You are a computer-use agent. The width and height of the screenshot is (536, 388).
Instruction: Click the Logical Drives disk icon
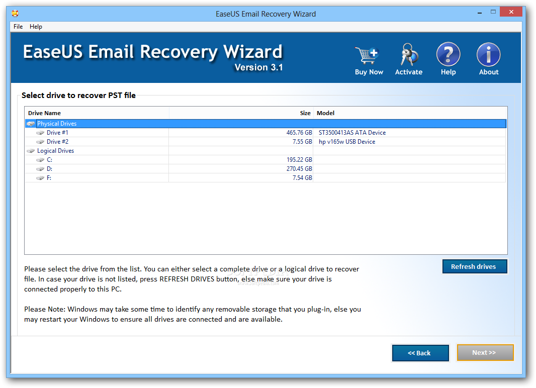coord(31,151)
